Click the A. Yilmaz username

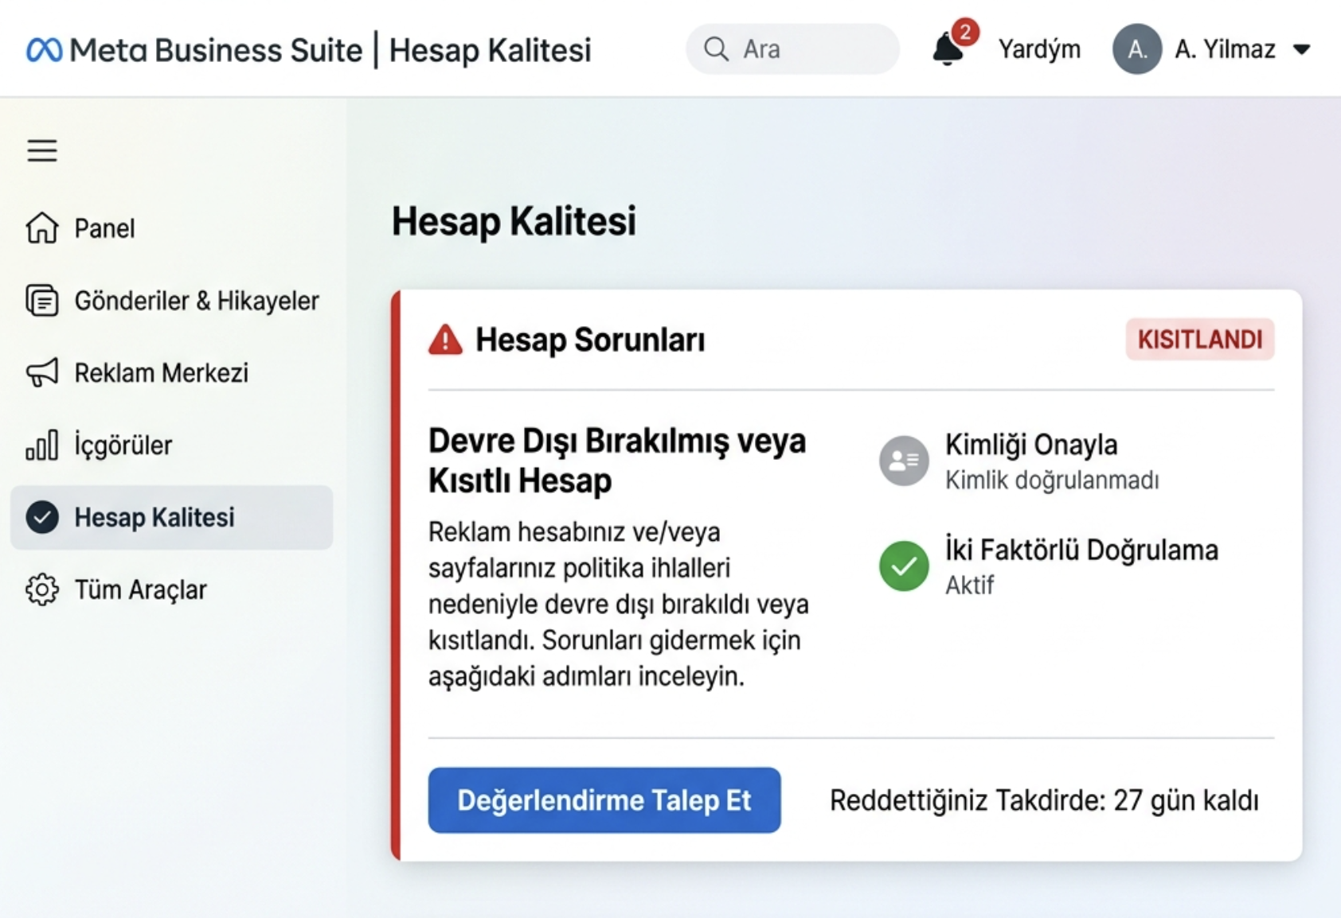click(x=1225, y=49)
